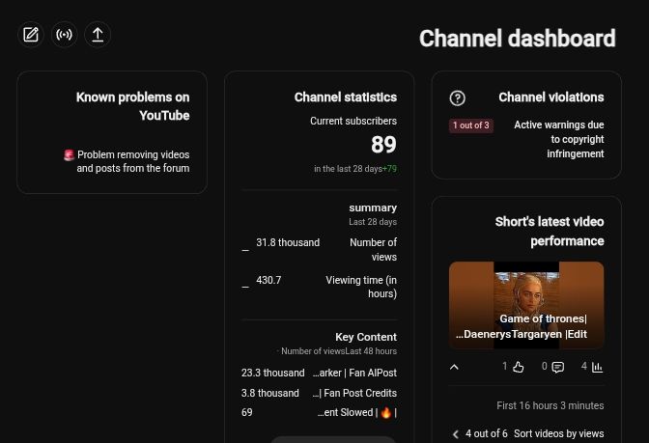Click the summary section label
The image size is (649, 443).
point(373,208)
